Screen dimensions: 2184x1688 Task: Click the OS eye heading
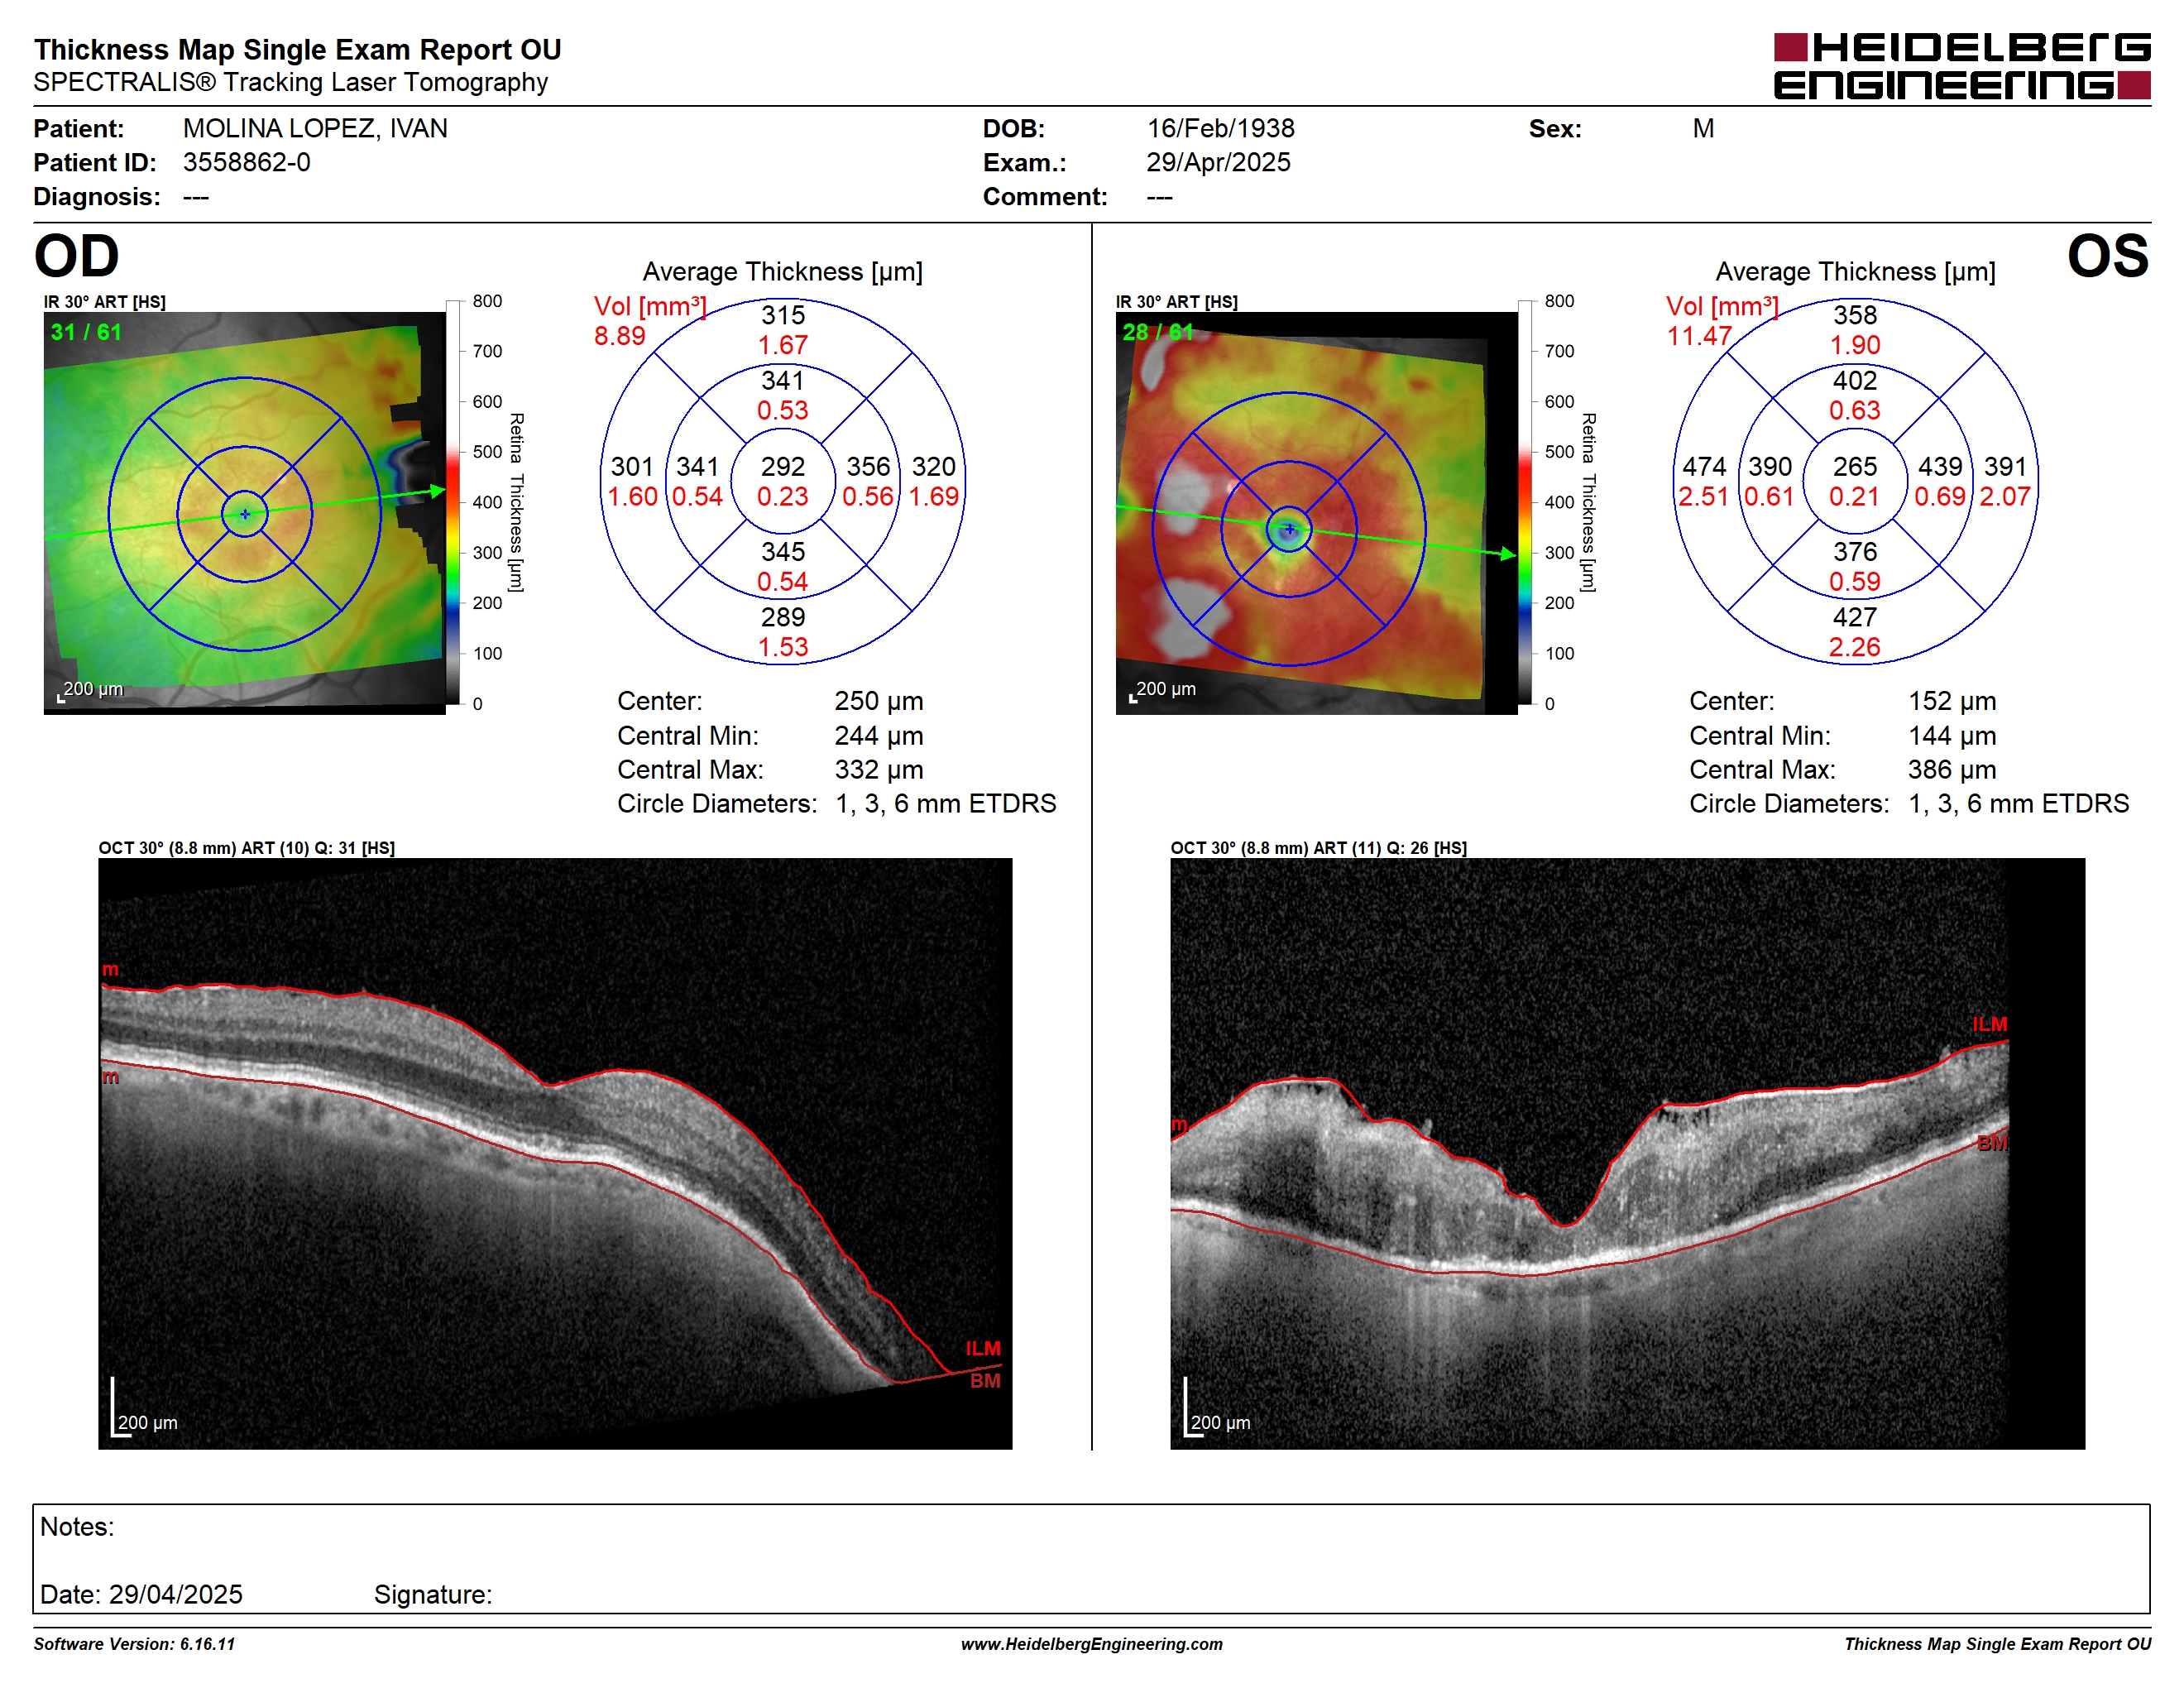point(2107,256)
